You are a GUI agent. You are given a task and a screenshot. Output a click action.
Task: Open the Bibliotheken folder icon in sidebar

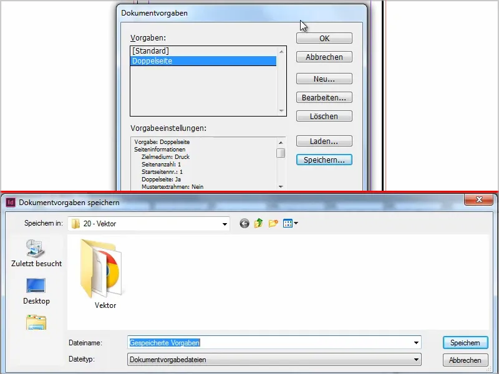tap(36, 322)
